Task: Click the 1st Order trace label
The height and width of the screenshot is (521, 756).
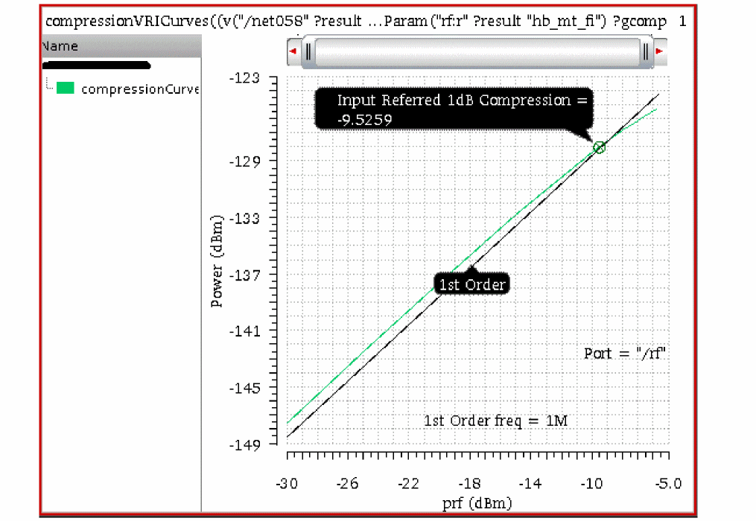Action: click(x=471, y=284)
